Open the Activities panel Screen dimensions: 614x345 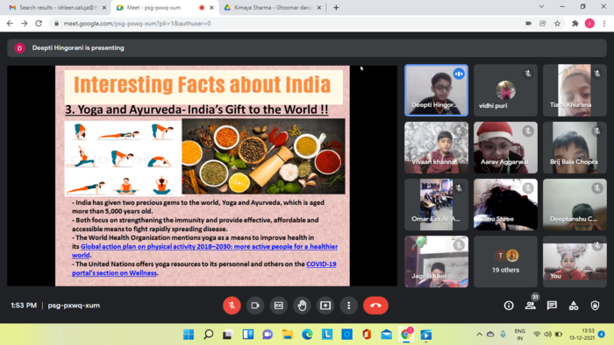pos(574,306)
